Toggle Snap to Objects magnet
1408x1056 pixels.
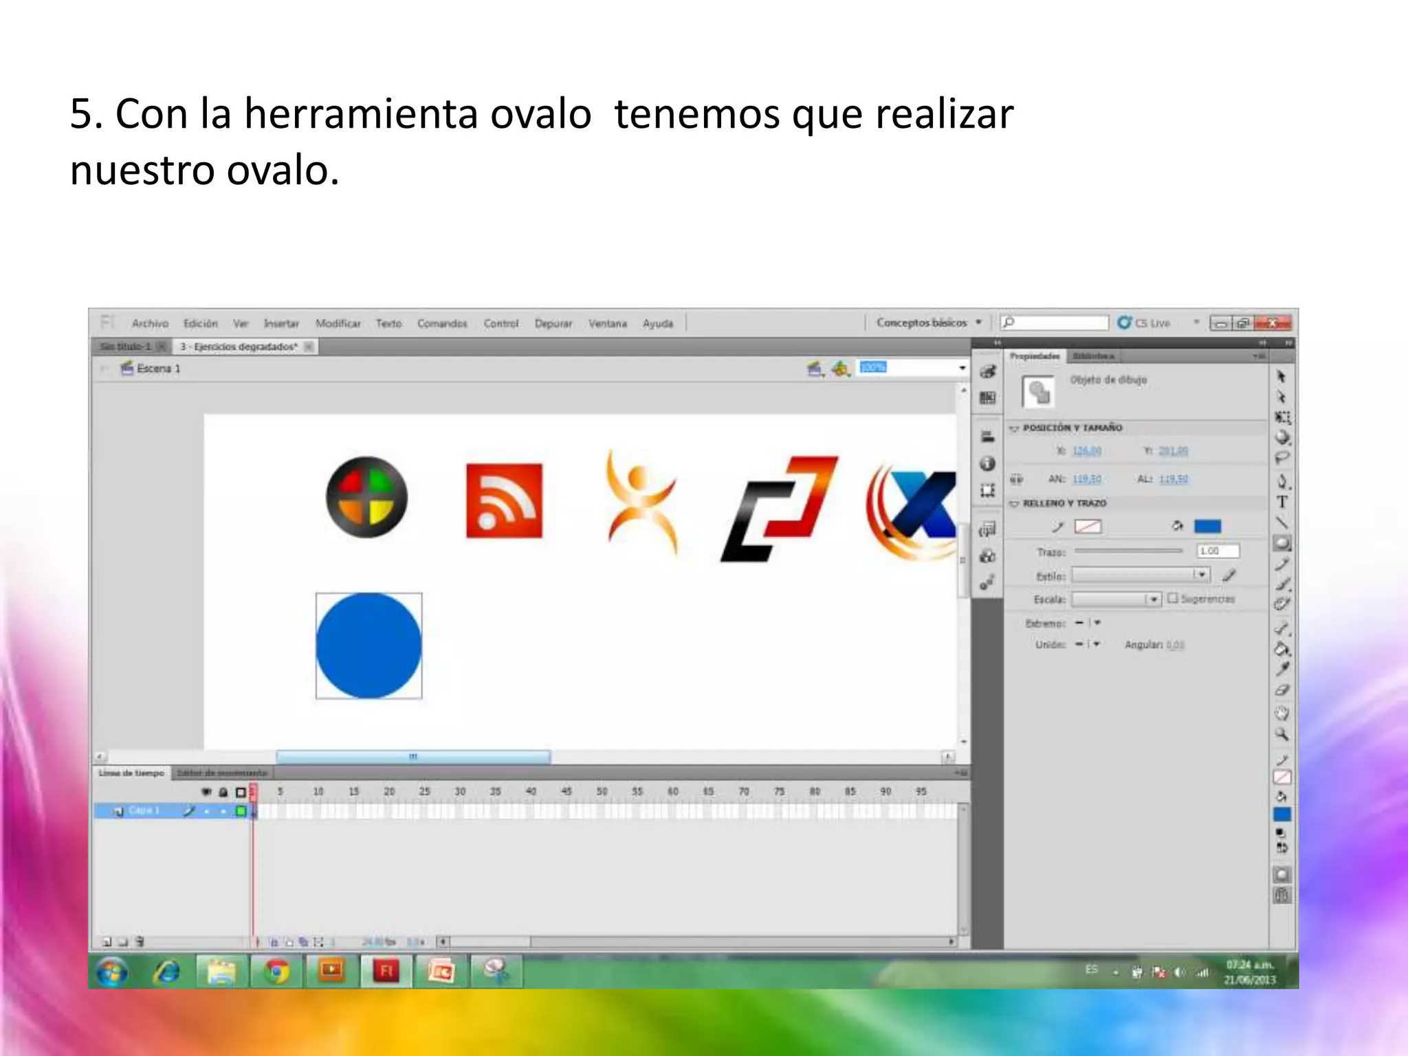(1282, 895)
